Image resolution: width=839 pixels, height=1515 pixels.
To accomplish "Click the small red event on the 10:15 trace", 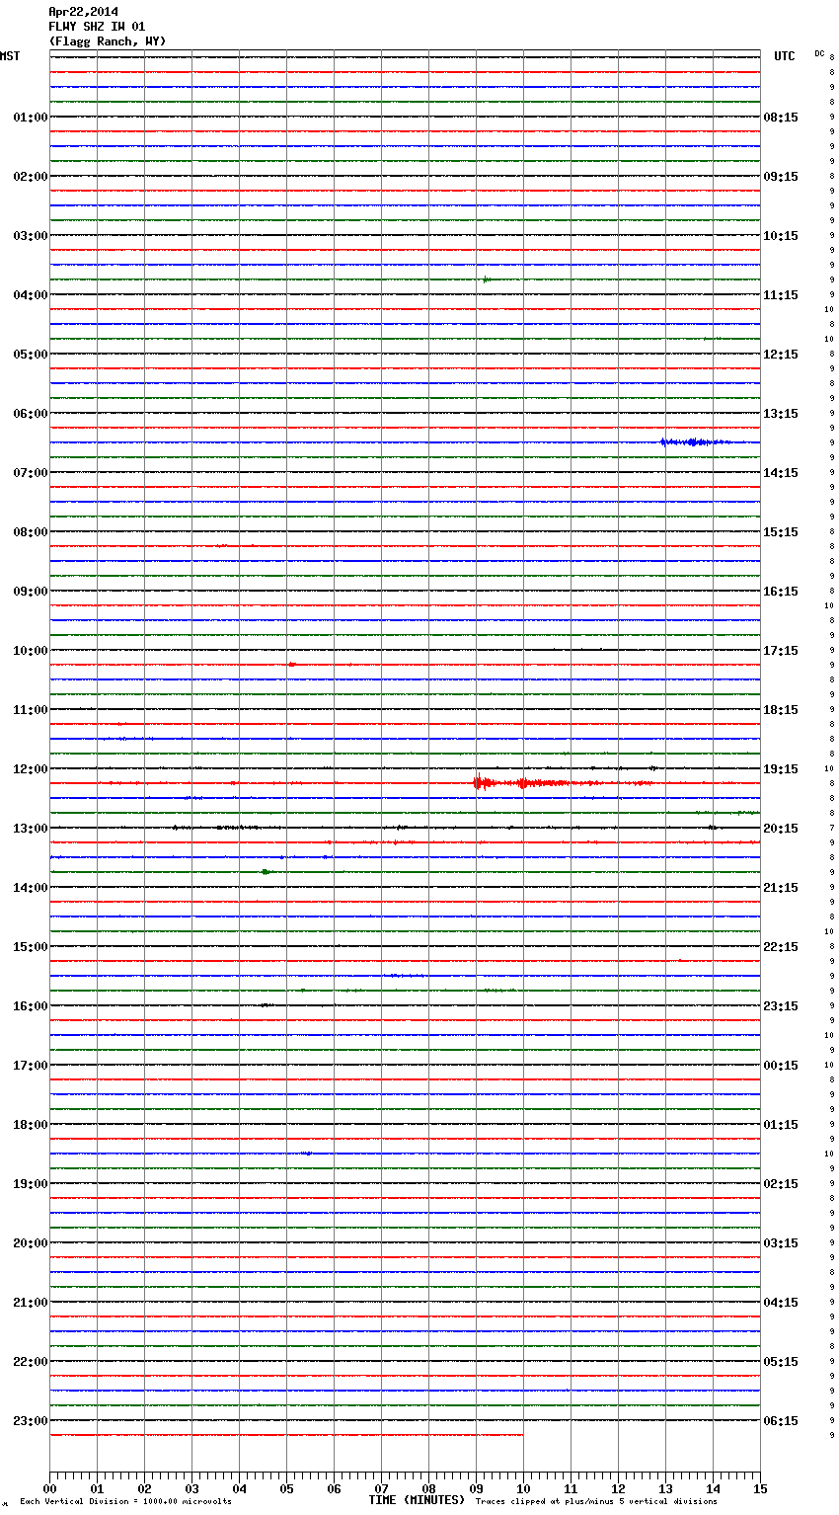I will click(x=291, y=665).
